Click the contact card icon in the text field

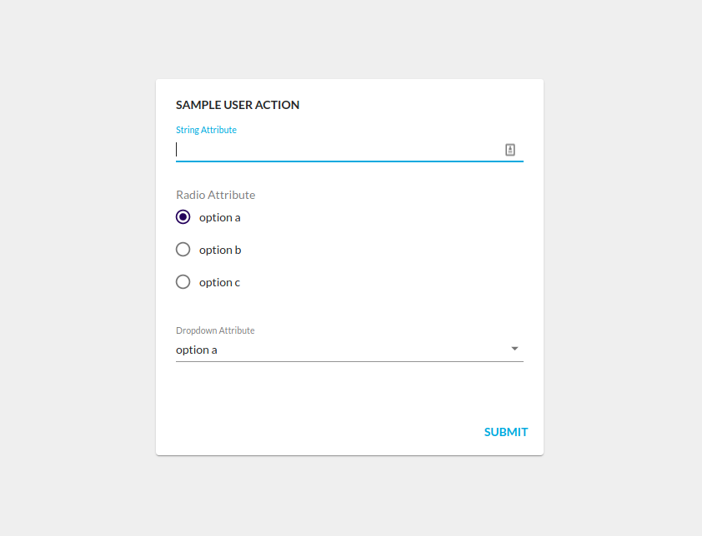(x=509, y=150)
